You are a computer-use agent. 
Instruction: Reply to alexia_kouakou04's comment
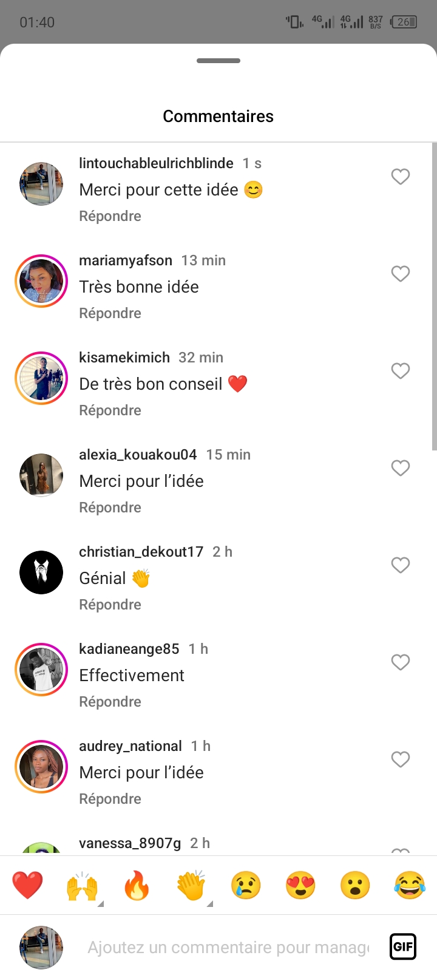[110, 508]
